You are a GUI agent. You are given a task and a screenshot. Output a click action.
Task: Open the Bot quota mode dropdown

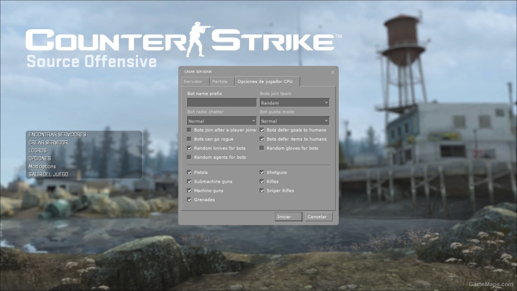[294, 121]
